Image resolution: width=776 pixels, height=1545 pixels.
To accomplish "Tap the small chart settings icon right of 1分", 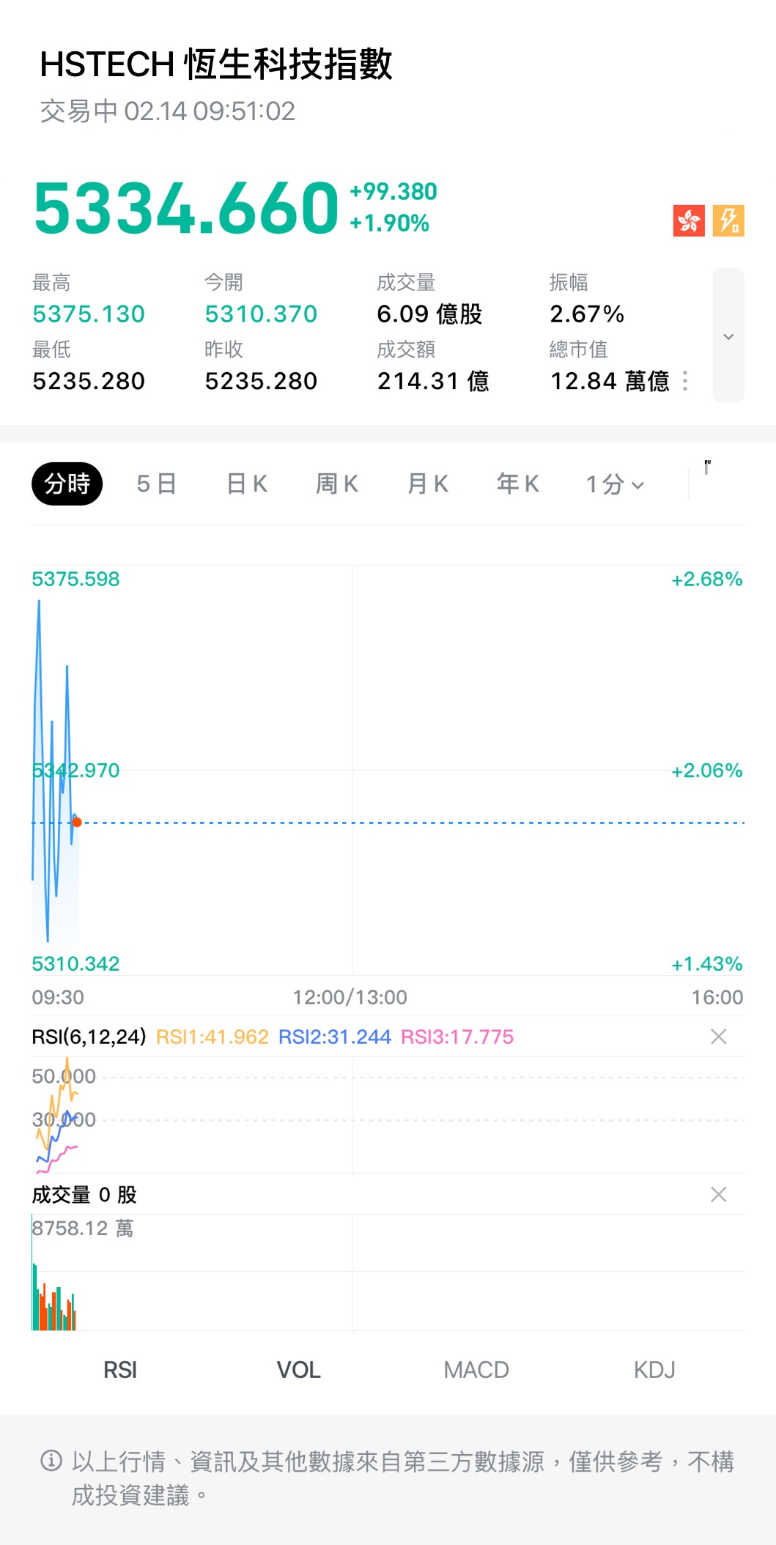I will tap(707, 467).
